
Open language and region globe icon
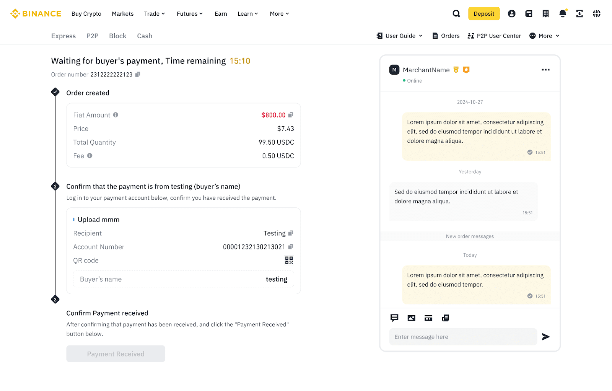[597, 14]
